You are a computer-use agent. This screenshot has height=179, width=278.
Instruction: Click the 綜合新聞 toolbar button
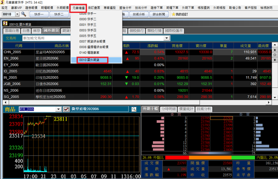tap(159, 14)
